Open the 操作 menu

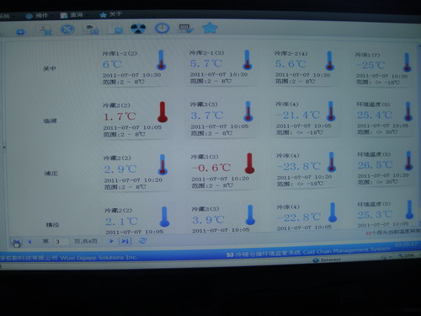click(37, 16)
